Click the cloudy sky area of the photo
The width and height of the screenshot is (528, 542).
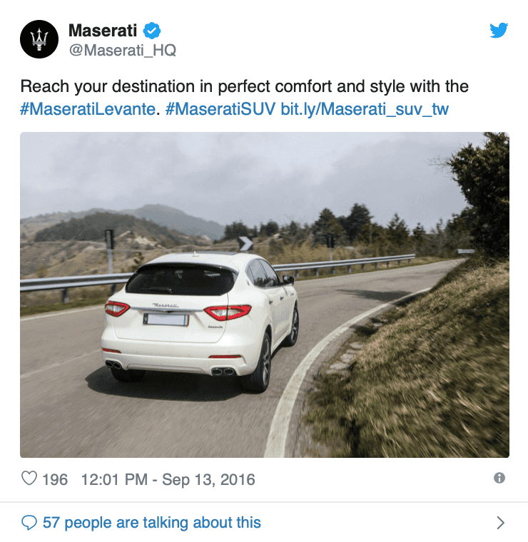click(242, 170)
